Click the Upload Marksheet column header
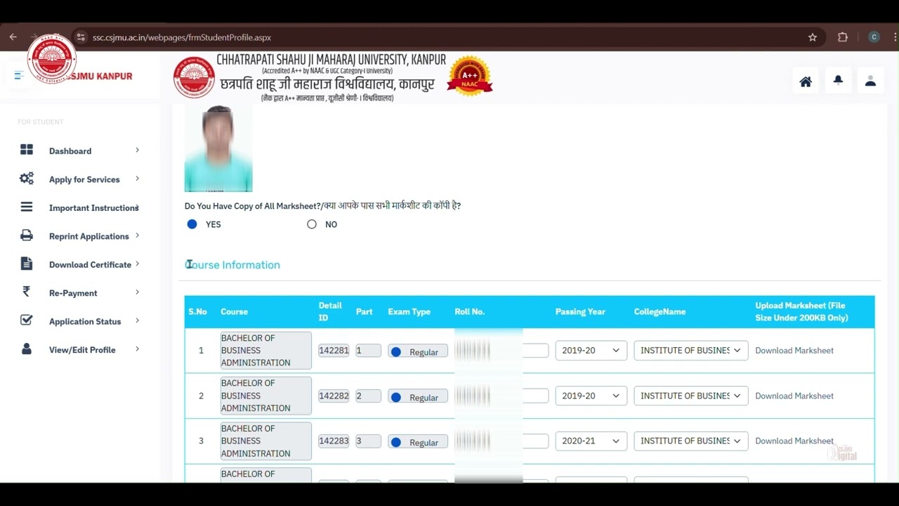The width and height of the screenshot is (899, 506). 802,311
